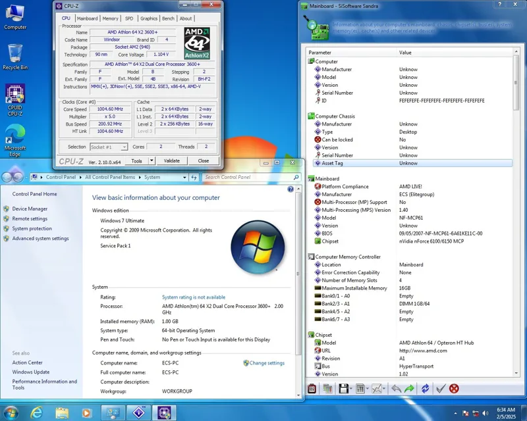This screenshot has width=527, height=421.
Task: Open the Device Manager link
Action: [x=30, y=209]
